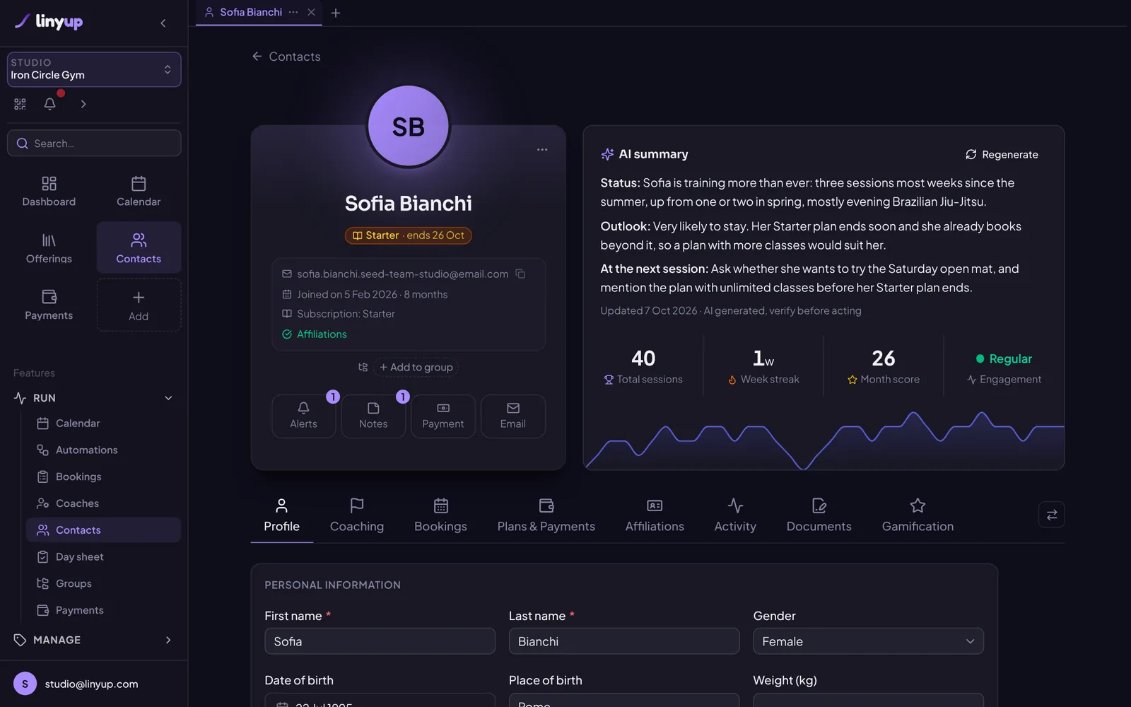Open the notifications bell in the sidebar
This screenshot has width=1131, height=707.
pyautogui.click(x=49, y=104)
